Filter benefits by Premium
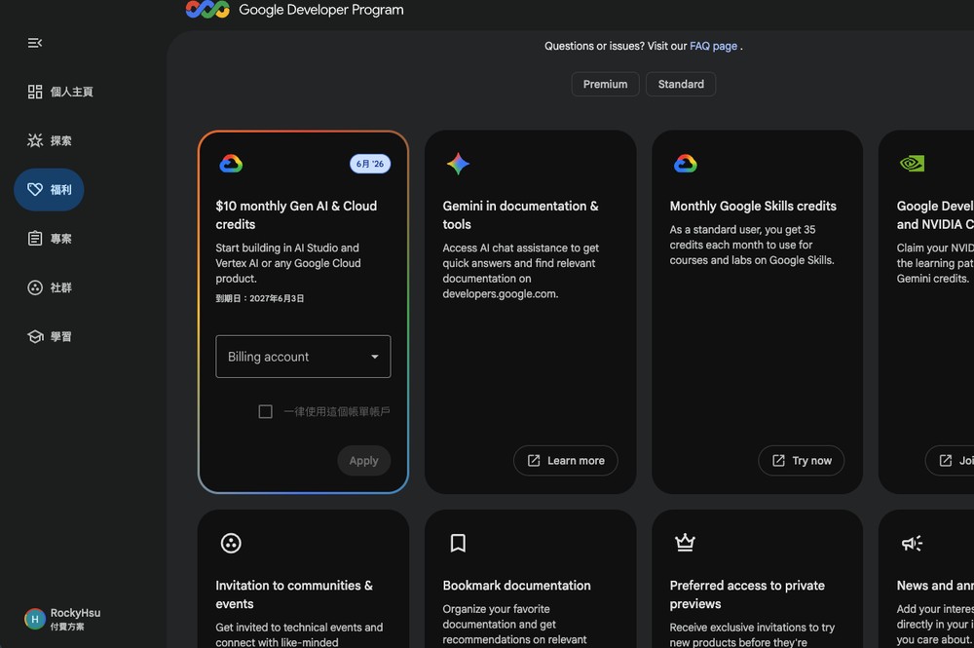Viewport: 974px width, 648px height. click(605, 84)
